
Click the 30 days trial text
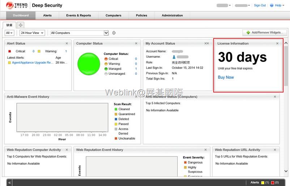pyautogui.click(x=242, y=57)
